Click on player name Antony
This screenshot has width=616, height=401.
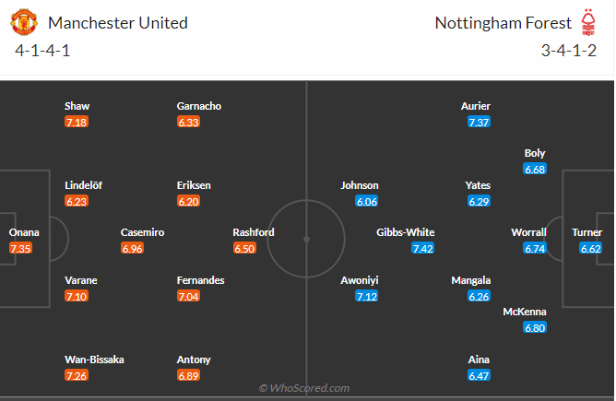[194, 360]
